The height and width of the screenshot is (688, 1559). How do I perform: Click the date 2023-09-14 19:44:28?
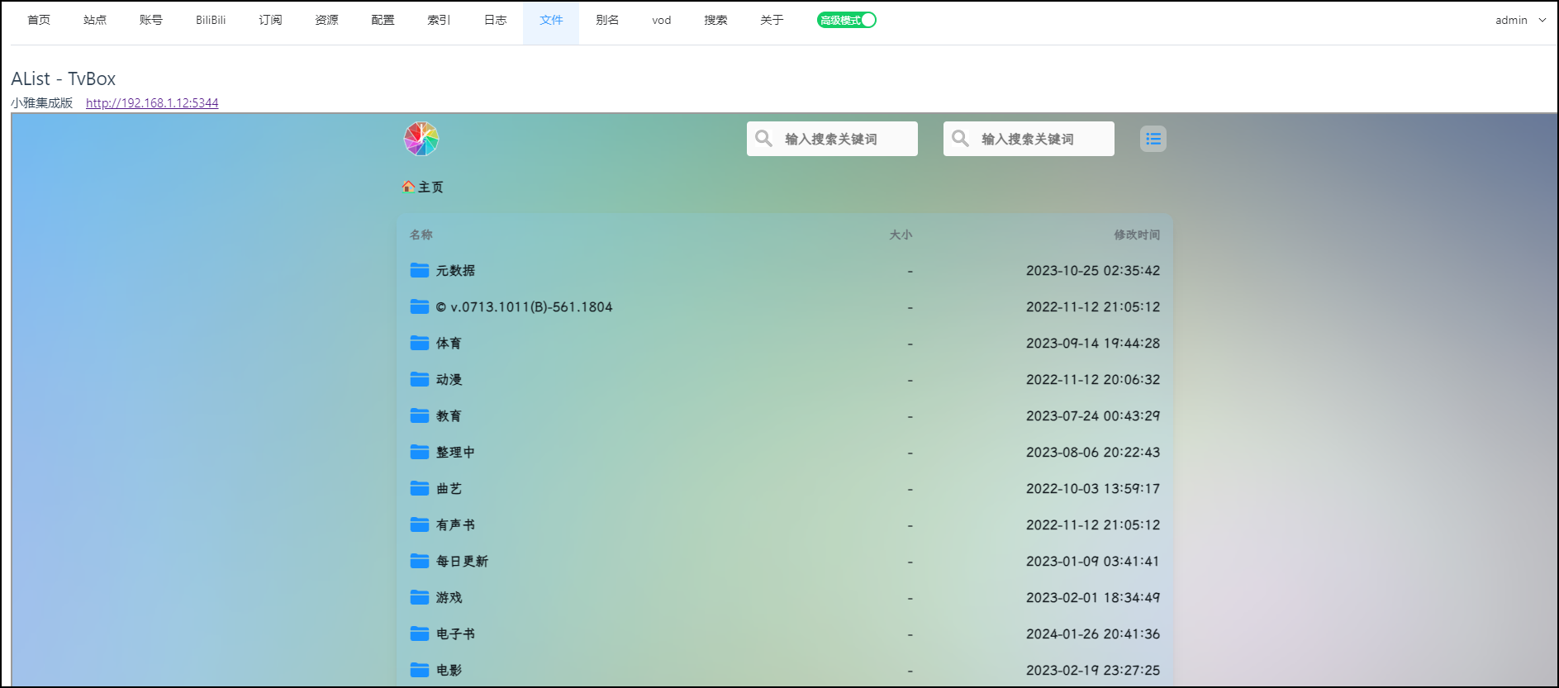[x=1093, y=343]
